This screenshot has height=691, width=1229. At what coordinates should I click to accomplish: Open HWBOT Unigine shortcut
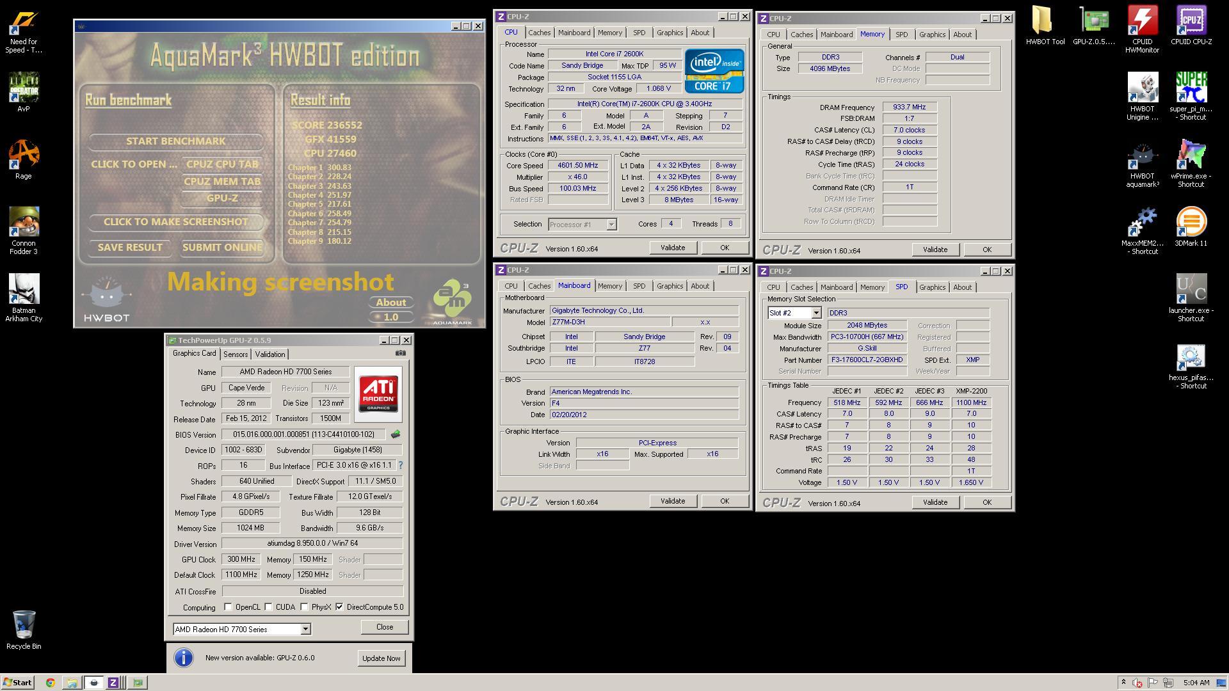click(x=1143, y=96)
